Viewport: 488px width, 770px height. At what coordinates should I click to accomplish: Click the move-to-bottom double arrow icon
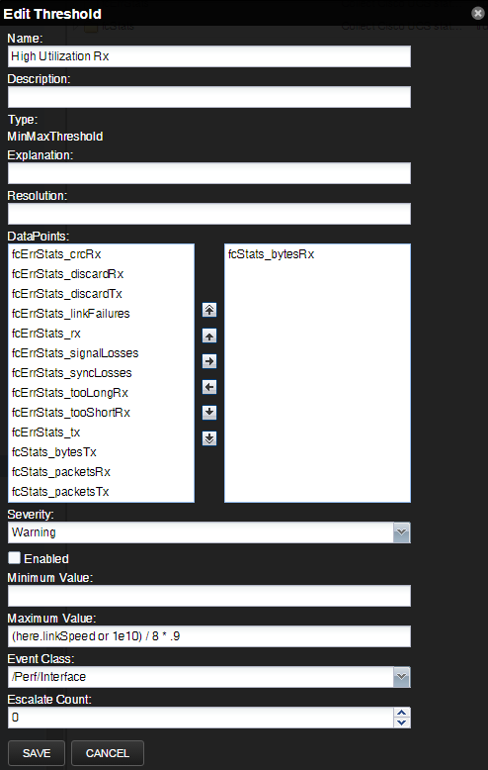click(x=209, y=438)
